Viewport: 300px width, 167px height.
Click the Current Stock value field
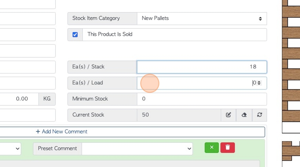click(x=179, y=115)
